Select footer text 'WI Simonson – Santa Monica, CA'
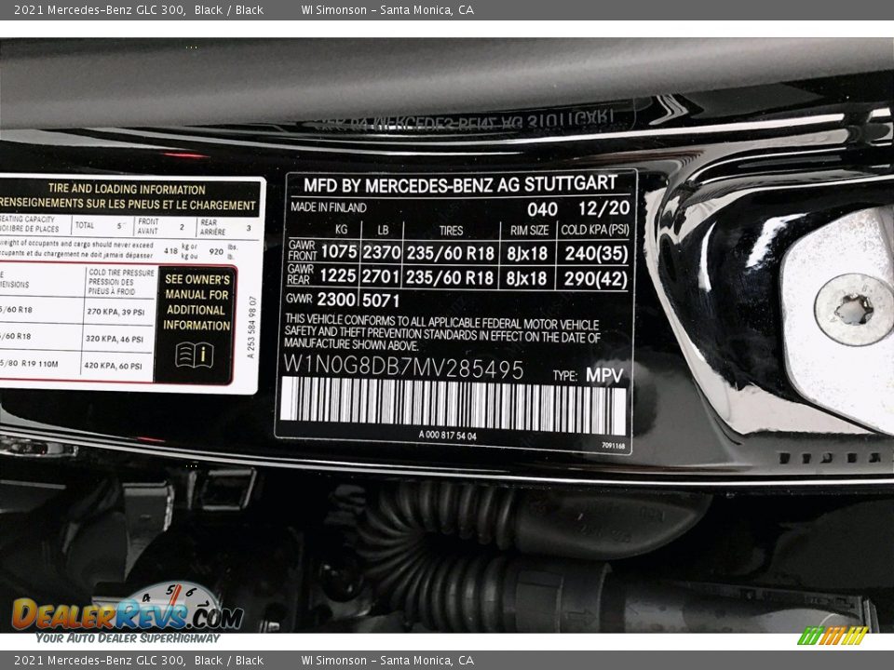This screenshot has width=894, height=670. pyautogui.click(x=387, y=661)
